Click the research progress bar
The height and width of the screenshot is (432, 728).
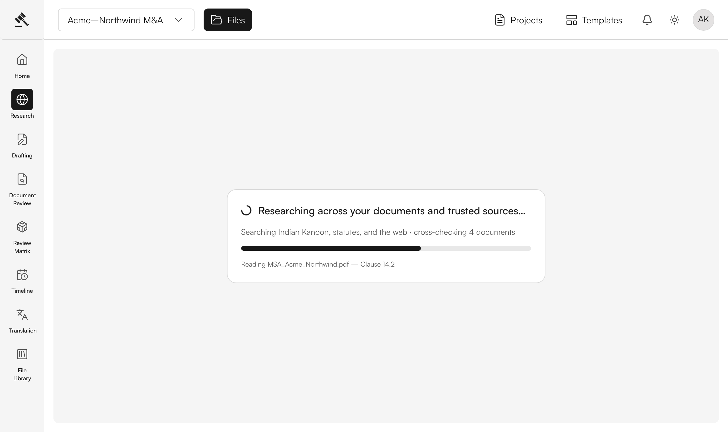386,248
